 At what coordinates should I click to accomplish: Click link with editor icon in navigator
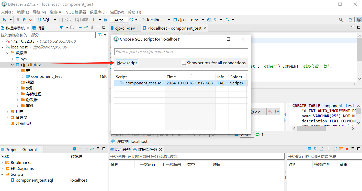point(86,27)
